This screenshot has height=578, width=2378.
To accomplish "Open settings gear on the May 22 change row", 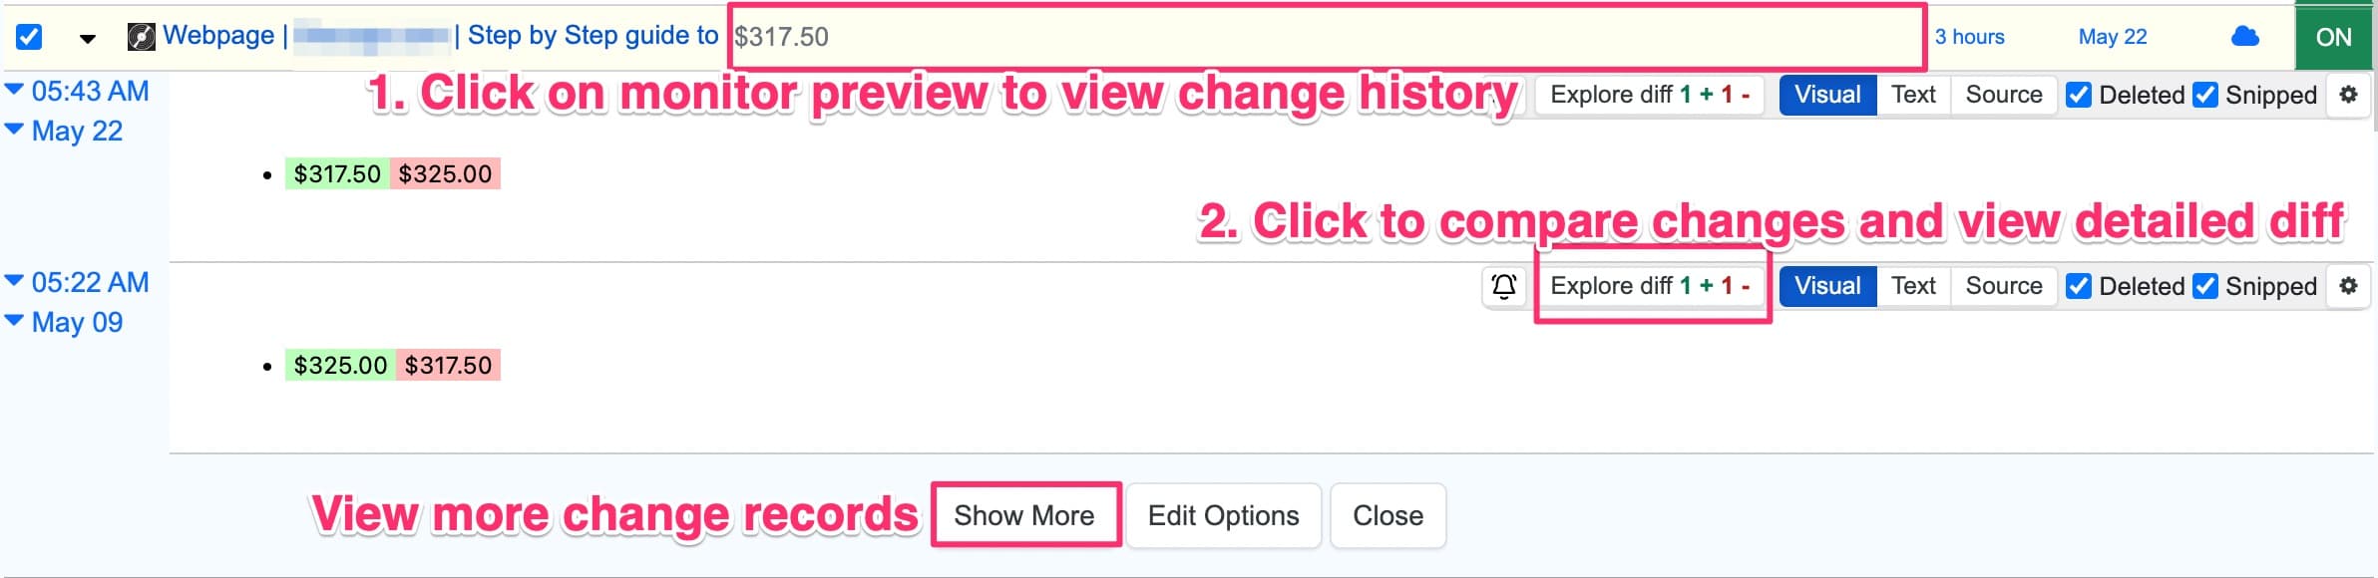I will [x=2351, y=94].
